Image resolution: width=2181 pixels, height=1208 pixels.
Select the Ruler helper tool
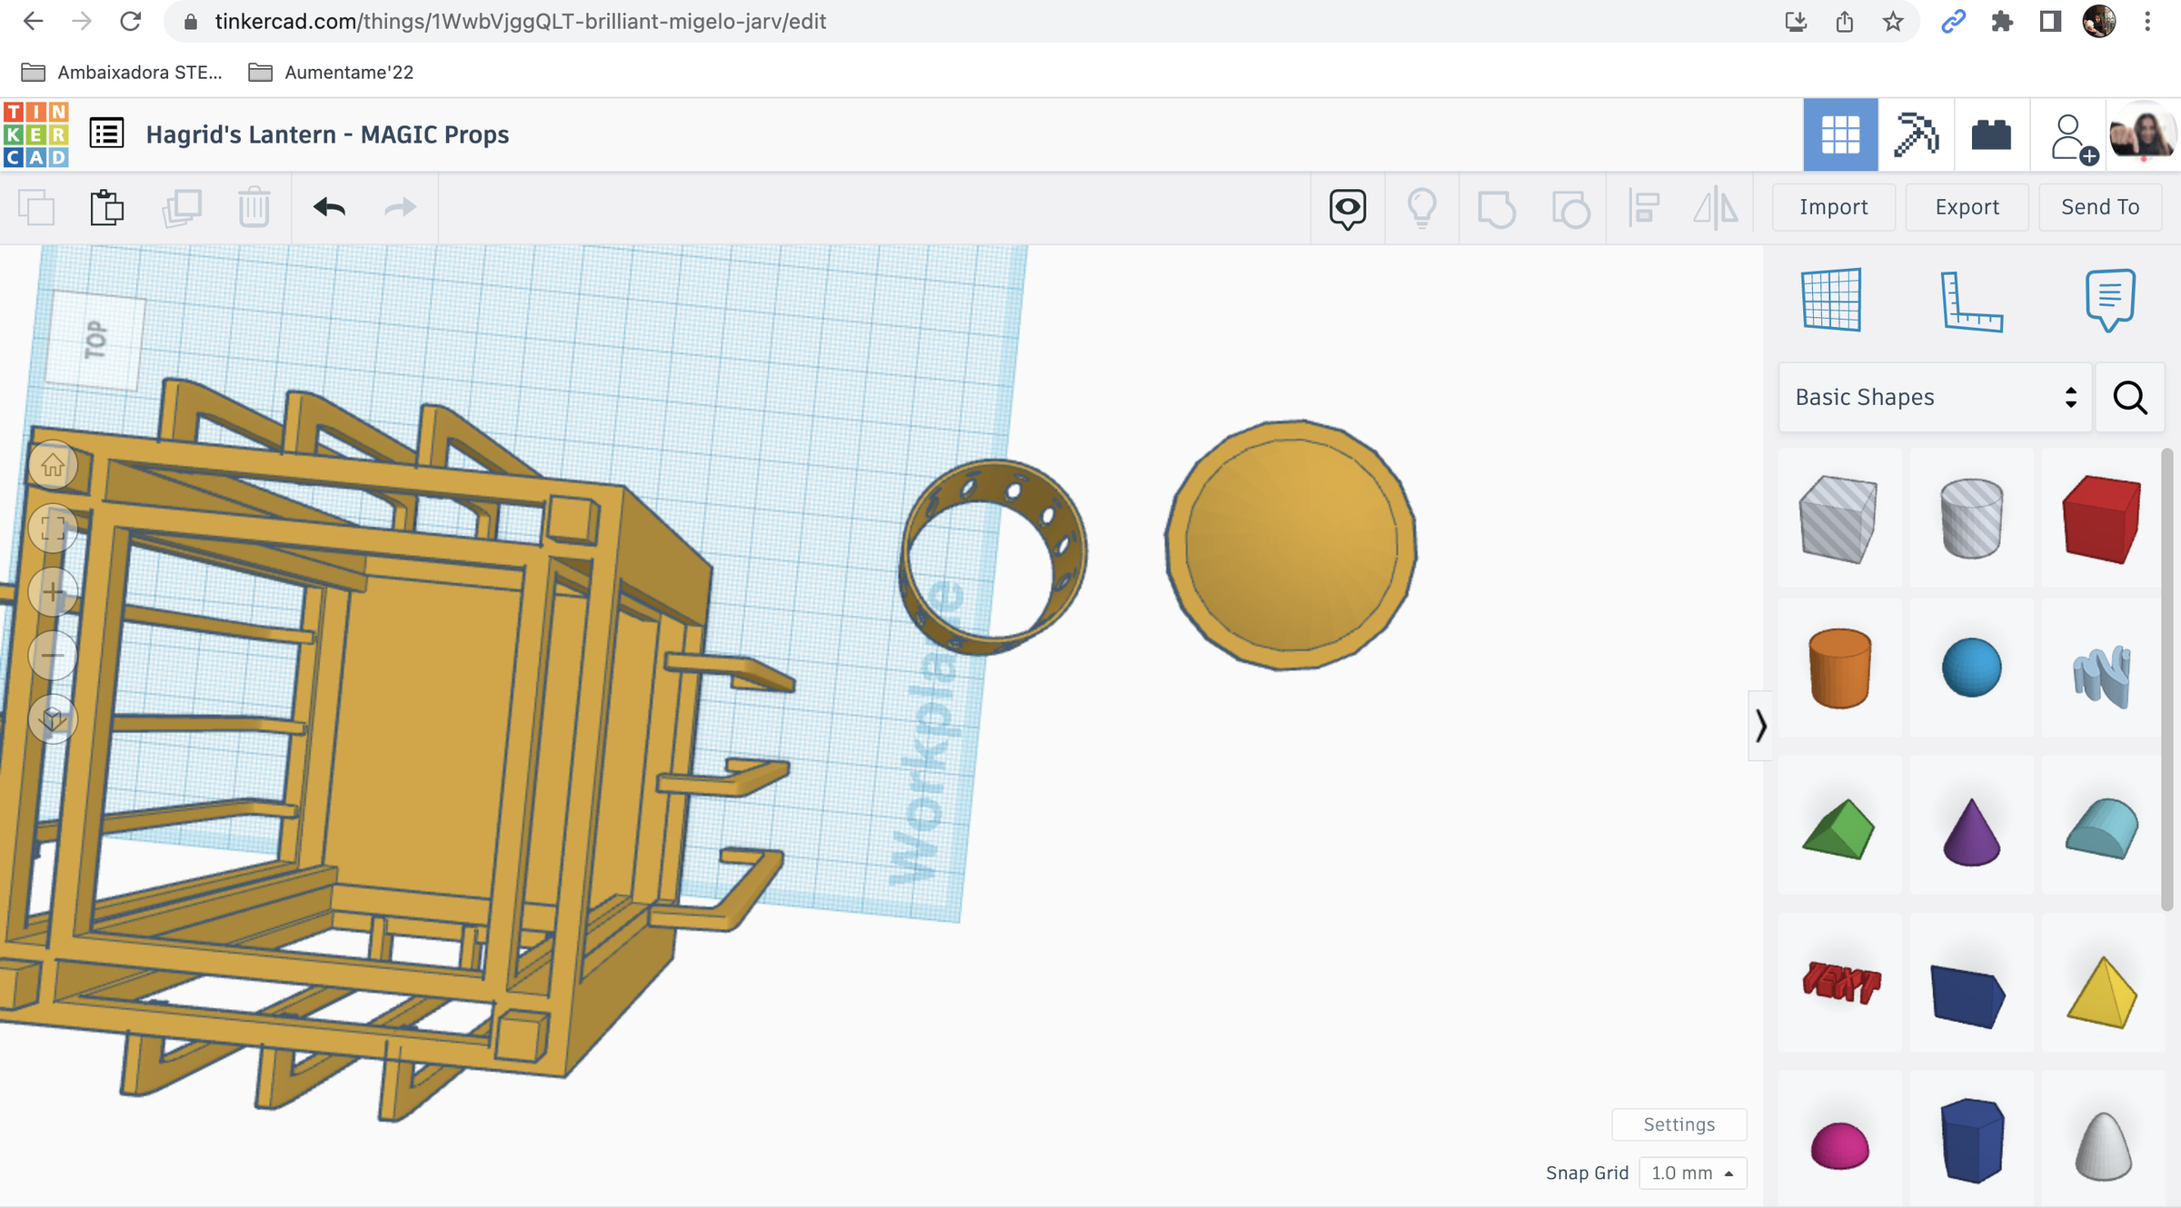(1972, 302)
